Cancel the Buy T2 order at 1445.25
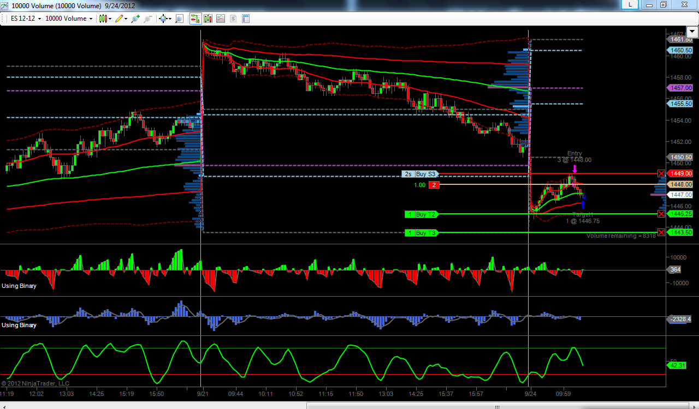Screen dimensions: 699x409 [x=661, y=214]
